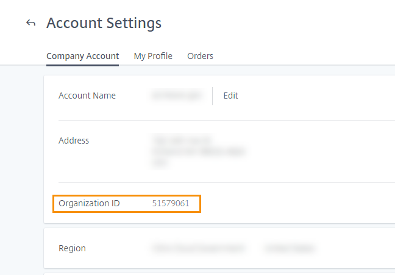
Task: Go to the Orders tab
Action: (x=200, y=56)
